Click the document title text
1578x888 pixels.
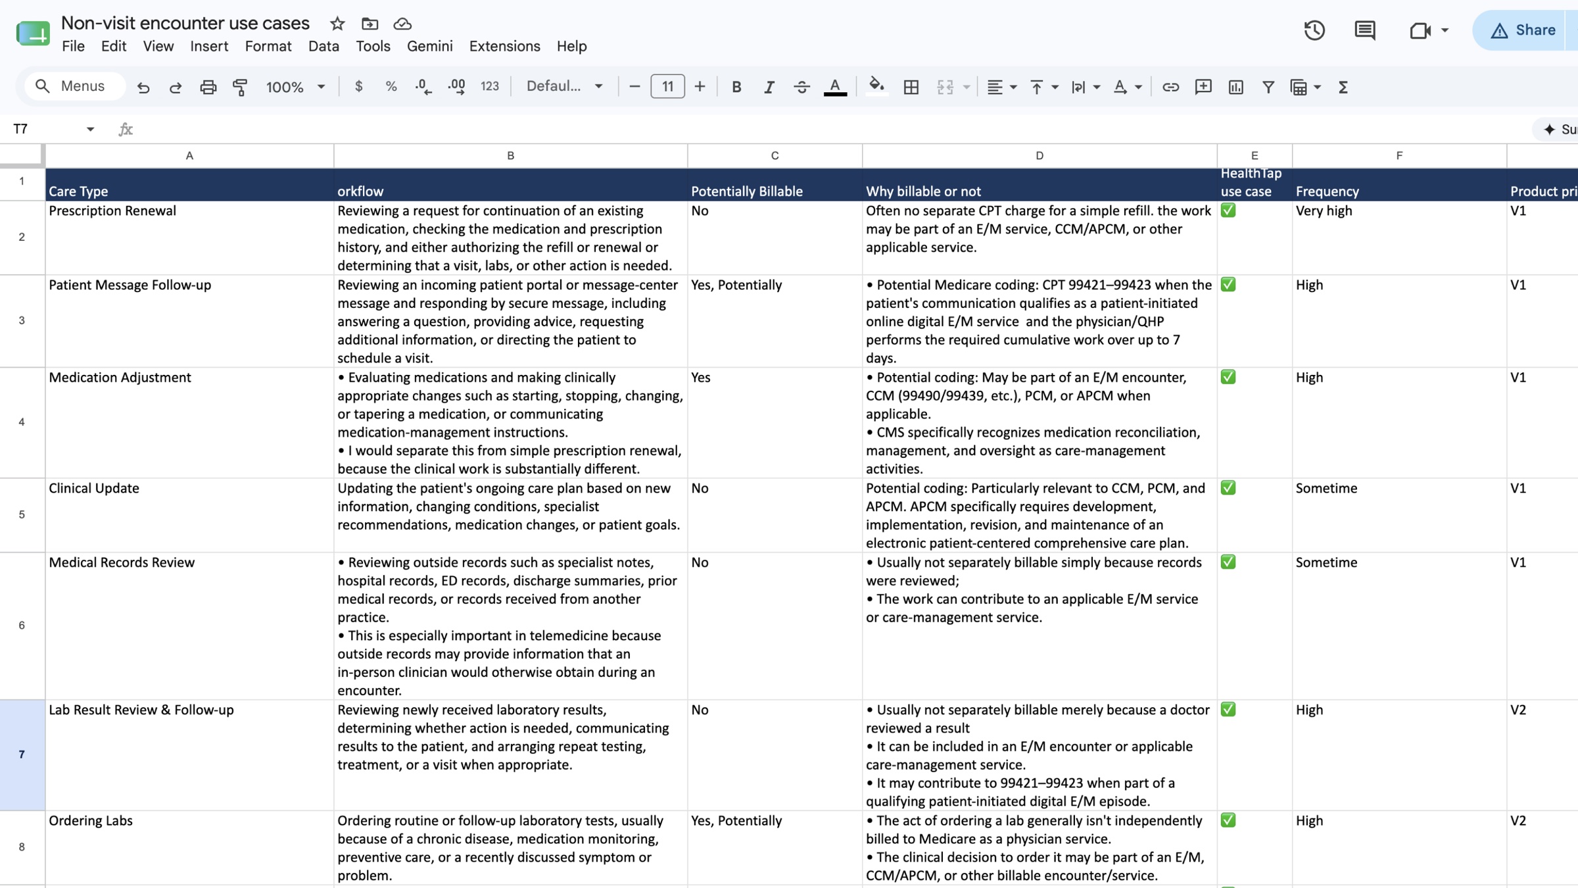(x=185, y=24)
